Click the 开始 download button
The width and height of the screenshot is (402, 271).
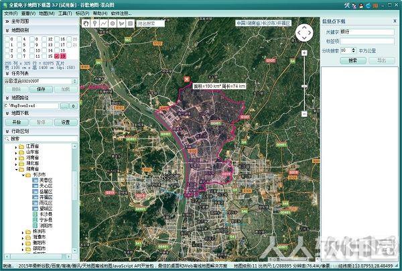(16, 122)
